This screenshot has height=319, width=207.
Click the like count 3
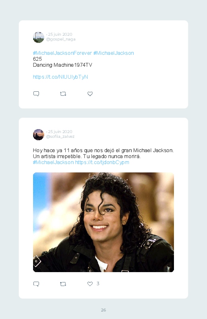98,284
